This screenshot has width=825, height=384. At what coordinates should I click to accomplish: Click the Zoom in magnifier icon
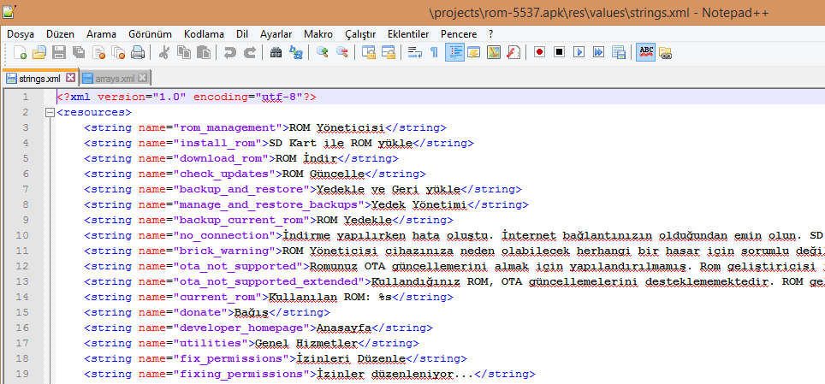pyautogui.click(x=323, y=53)
